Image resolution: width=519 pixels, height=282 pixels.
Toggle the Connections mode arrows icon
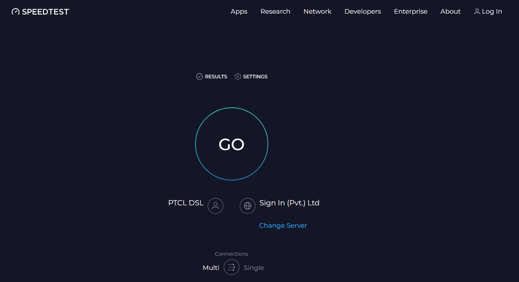point(232,267)
